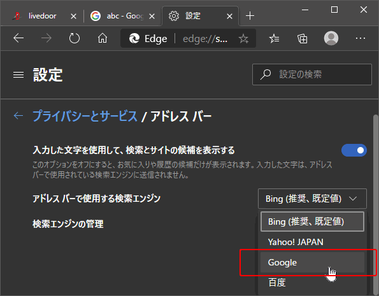Open the settings hamburger menu
This screenshot has height=296, width=379.
(x=18, y=74)
